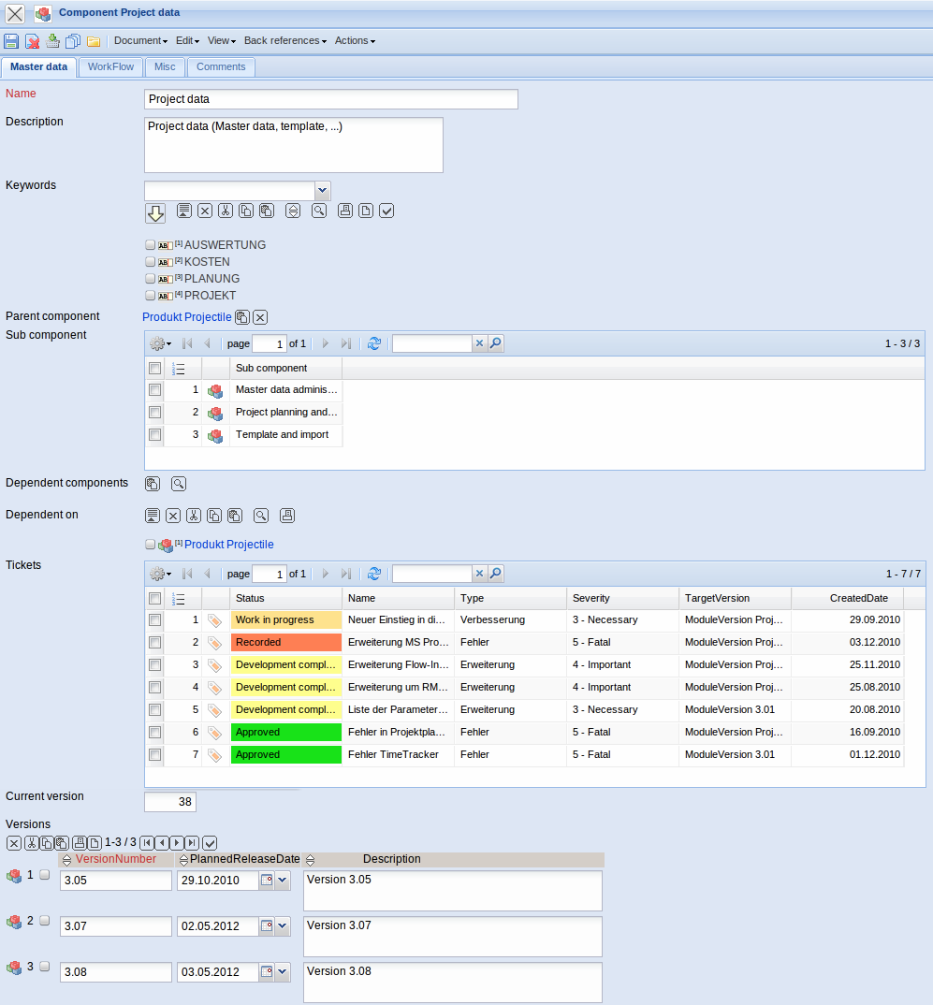The image size is (933, 1005).
Task: Check the row checkbox for Template and import
Action: pos(154,434)
